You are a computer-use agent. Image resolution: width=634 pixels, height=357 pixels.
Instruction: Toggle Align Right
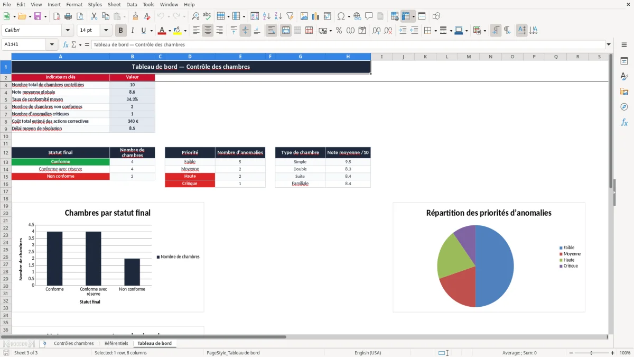(x=219, y=31)
